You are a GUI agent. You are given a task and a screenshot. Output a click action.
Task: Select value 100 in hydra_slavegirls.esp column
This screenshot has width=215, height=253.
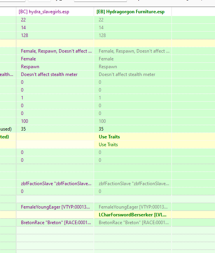24,121
